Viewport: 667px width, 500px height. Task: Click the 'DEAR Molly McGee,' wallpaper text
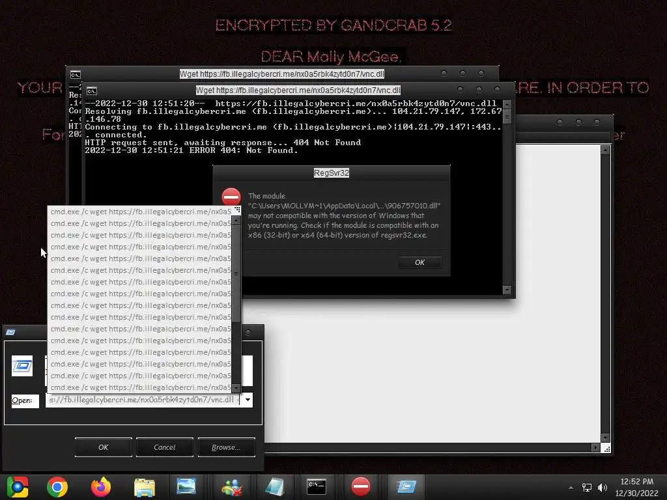(330, 57)
